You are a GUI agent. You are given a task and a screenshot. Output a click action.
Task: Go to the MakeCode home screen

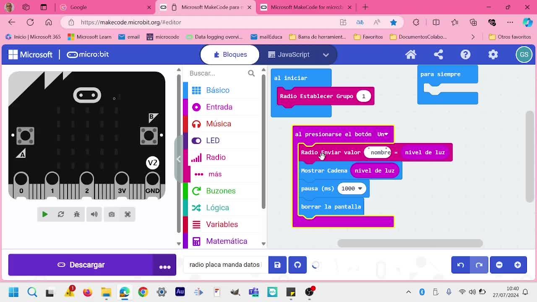(411, 55)
